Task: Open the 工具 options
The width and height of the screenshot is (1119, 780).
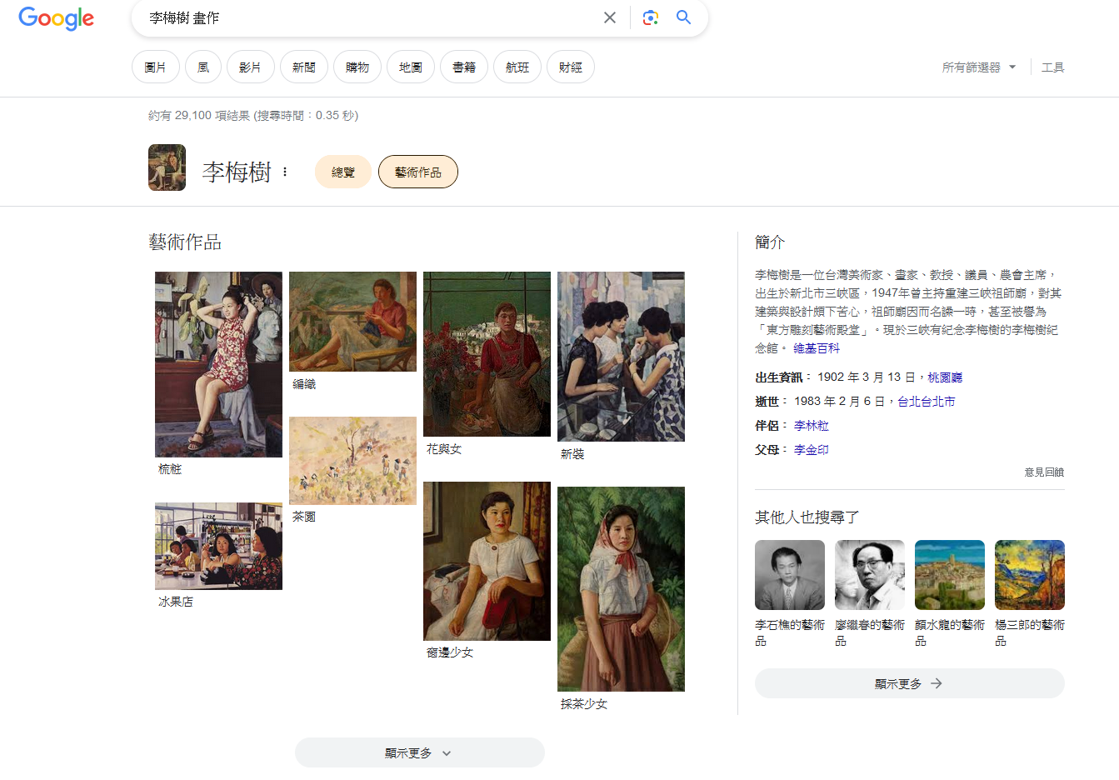Action: (x=1053, y=67)
